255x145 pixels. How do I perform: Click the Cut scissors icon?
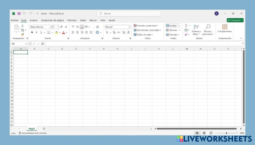pos(22,26)
